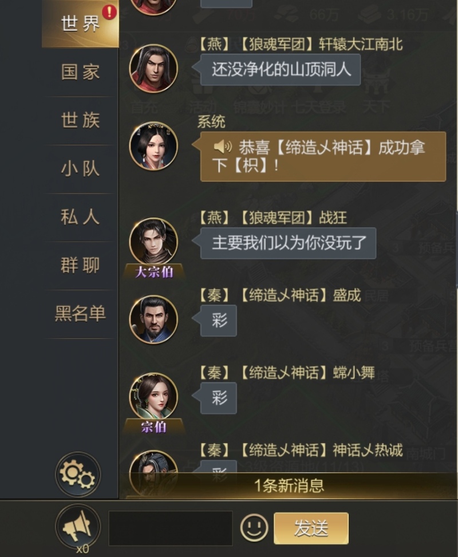458x557 pixels.
Task: Open chat settings gear icon
Action: click(78, 474)
